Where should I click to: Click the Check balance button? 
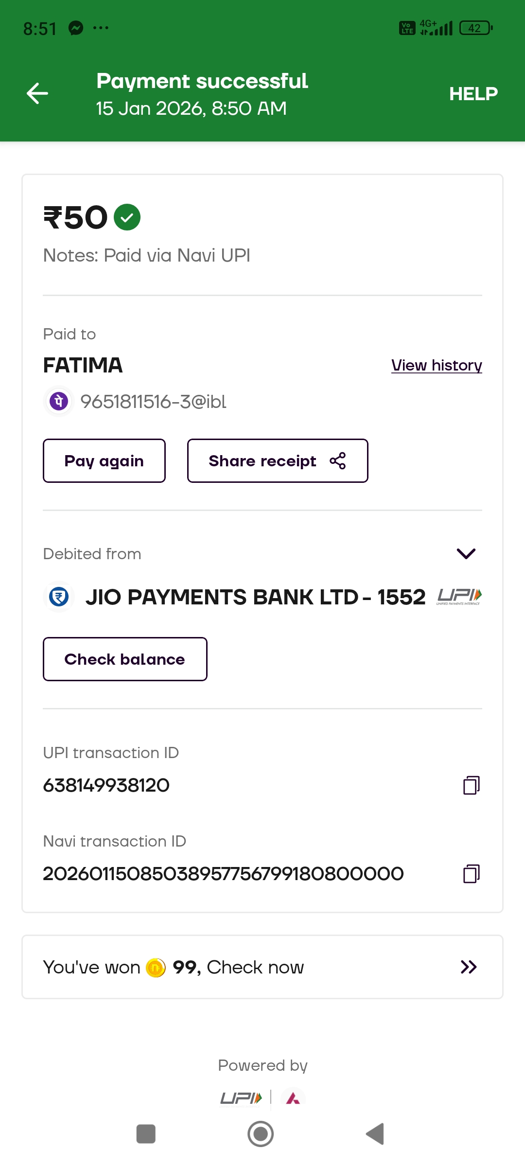125,659
